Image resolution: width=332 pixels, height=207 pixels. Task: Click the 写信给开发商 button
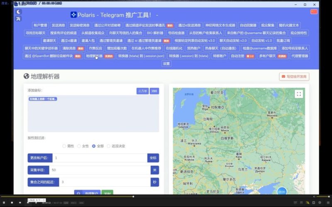tap(294, 77)
